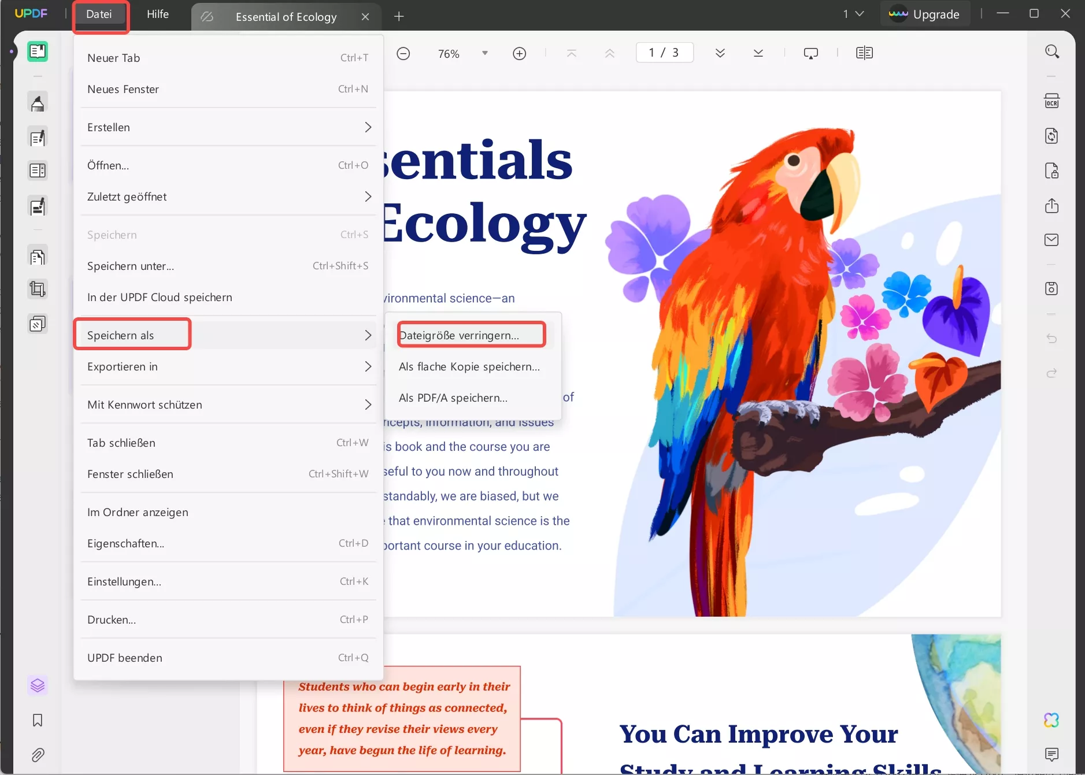Screen dimensions: 1085x775
Task: Launch the AI assistant icon
Action: pyautogui.click(x=1051, y=720)
